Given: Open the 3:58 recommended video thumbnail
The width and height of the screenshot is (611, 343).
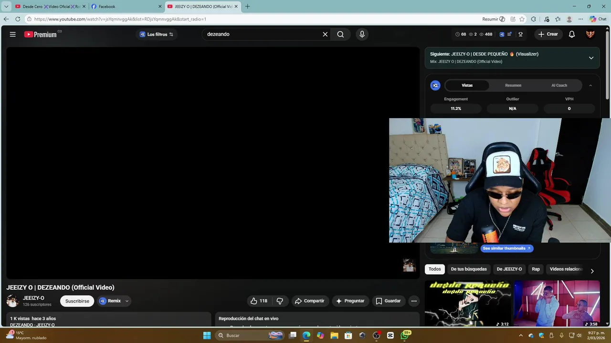Looking at the screenshot, I should [557, 303].
